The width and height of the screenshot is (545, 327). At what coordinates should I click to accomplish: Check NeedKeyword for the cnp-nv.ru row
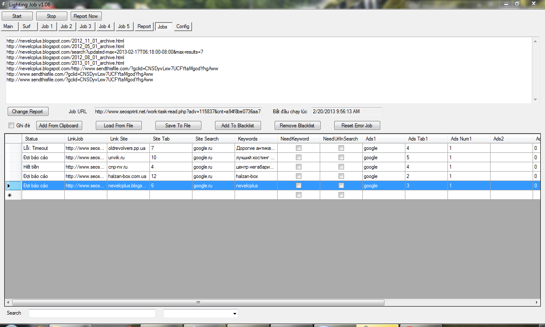[x=298, y=167]
